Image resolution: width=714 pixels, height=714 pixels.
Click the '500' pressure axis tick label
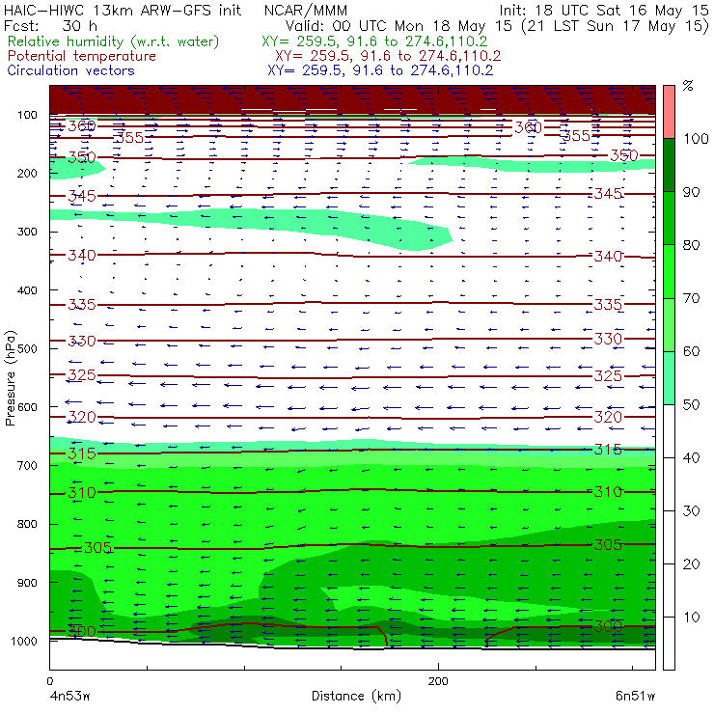tap(27, 348)
